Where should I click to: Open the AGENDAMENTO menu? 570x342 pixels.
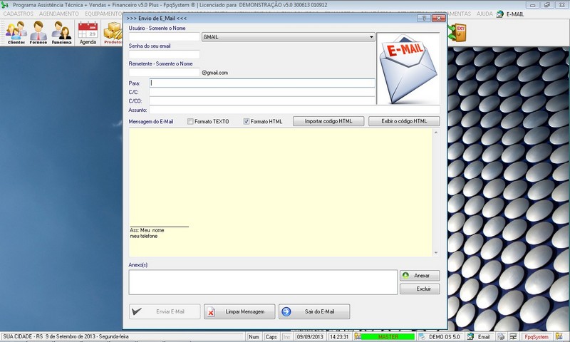pyautogui.click(x=59, y=14)
